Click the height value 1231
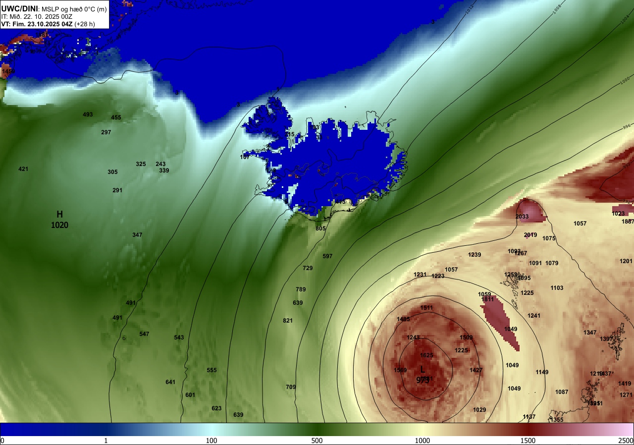The height and width of the screenshot is (445, 634). [420, 275]
